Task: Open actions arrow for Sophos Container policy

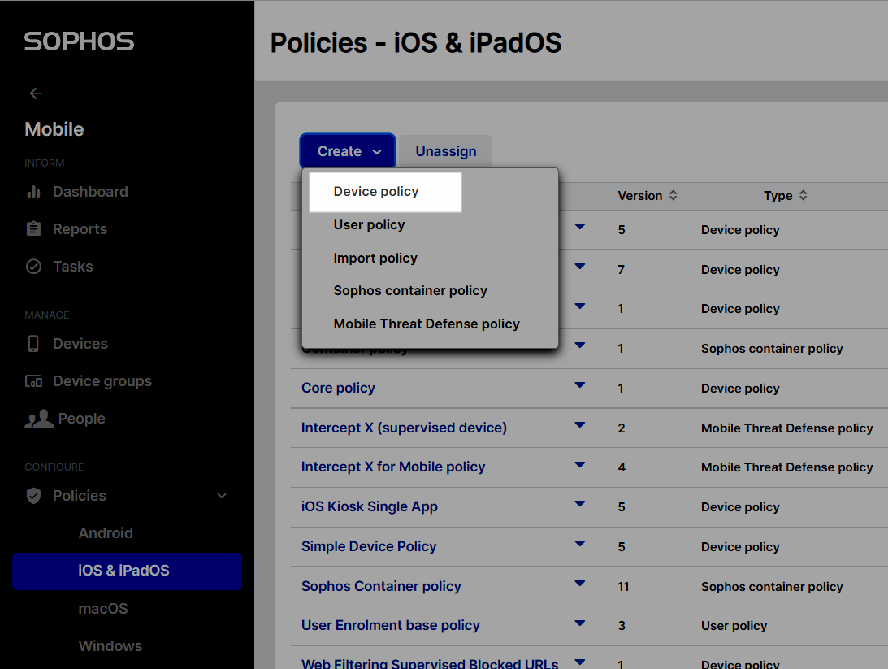Action: 580,583
